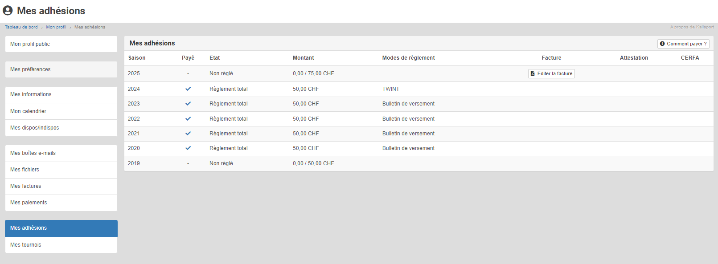
Task: Go to Mon profil breadcrumb link
Action: point(56,27)
